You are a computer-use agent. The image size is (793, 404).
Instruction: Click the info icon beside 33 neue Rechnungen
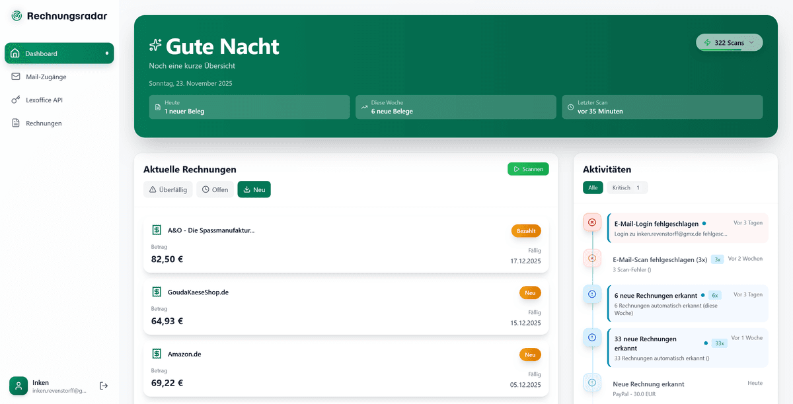[591, 337]
